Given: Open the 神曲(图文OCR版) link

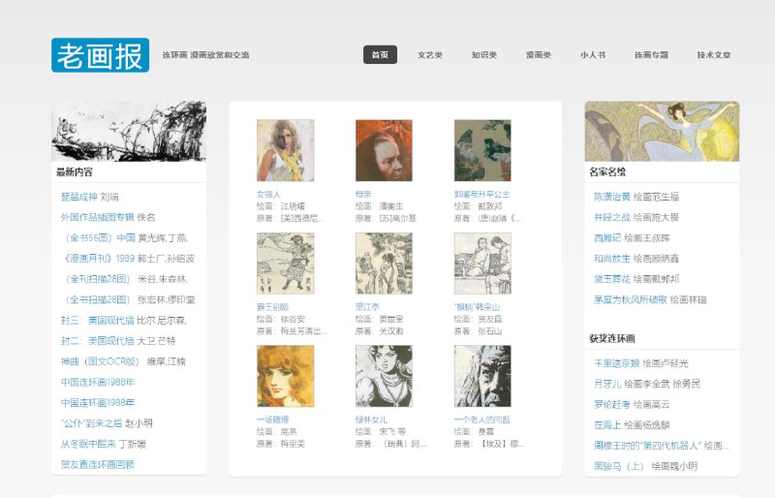Looking at the screenshot, I should (x=100, y=361).
